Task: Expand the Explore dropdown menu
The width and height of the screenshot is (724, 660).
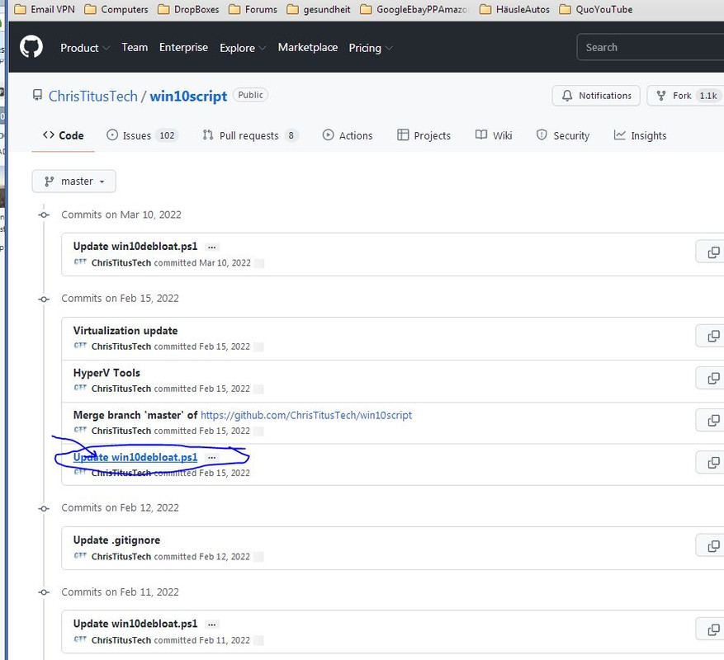Action: (x=243, y=48)
